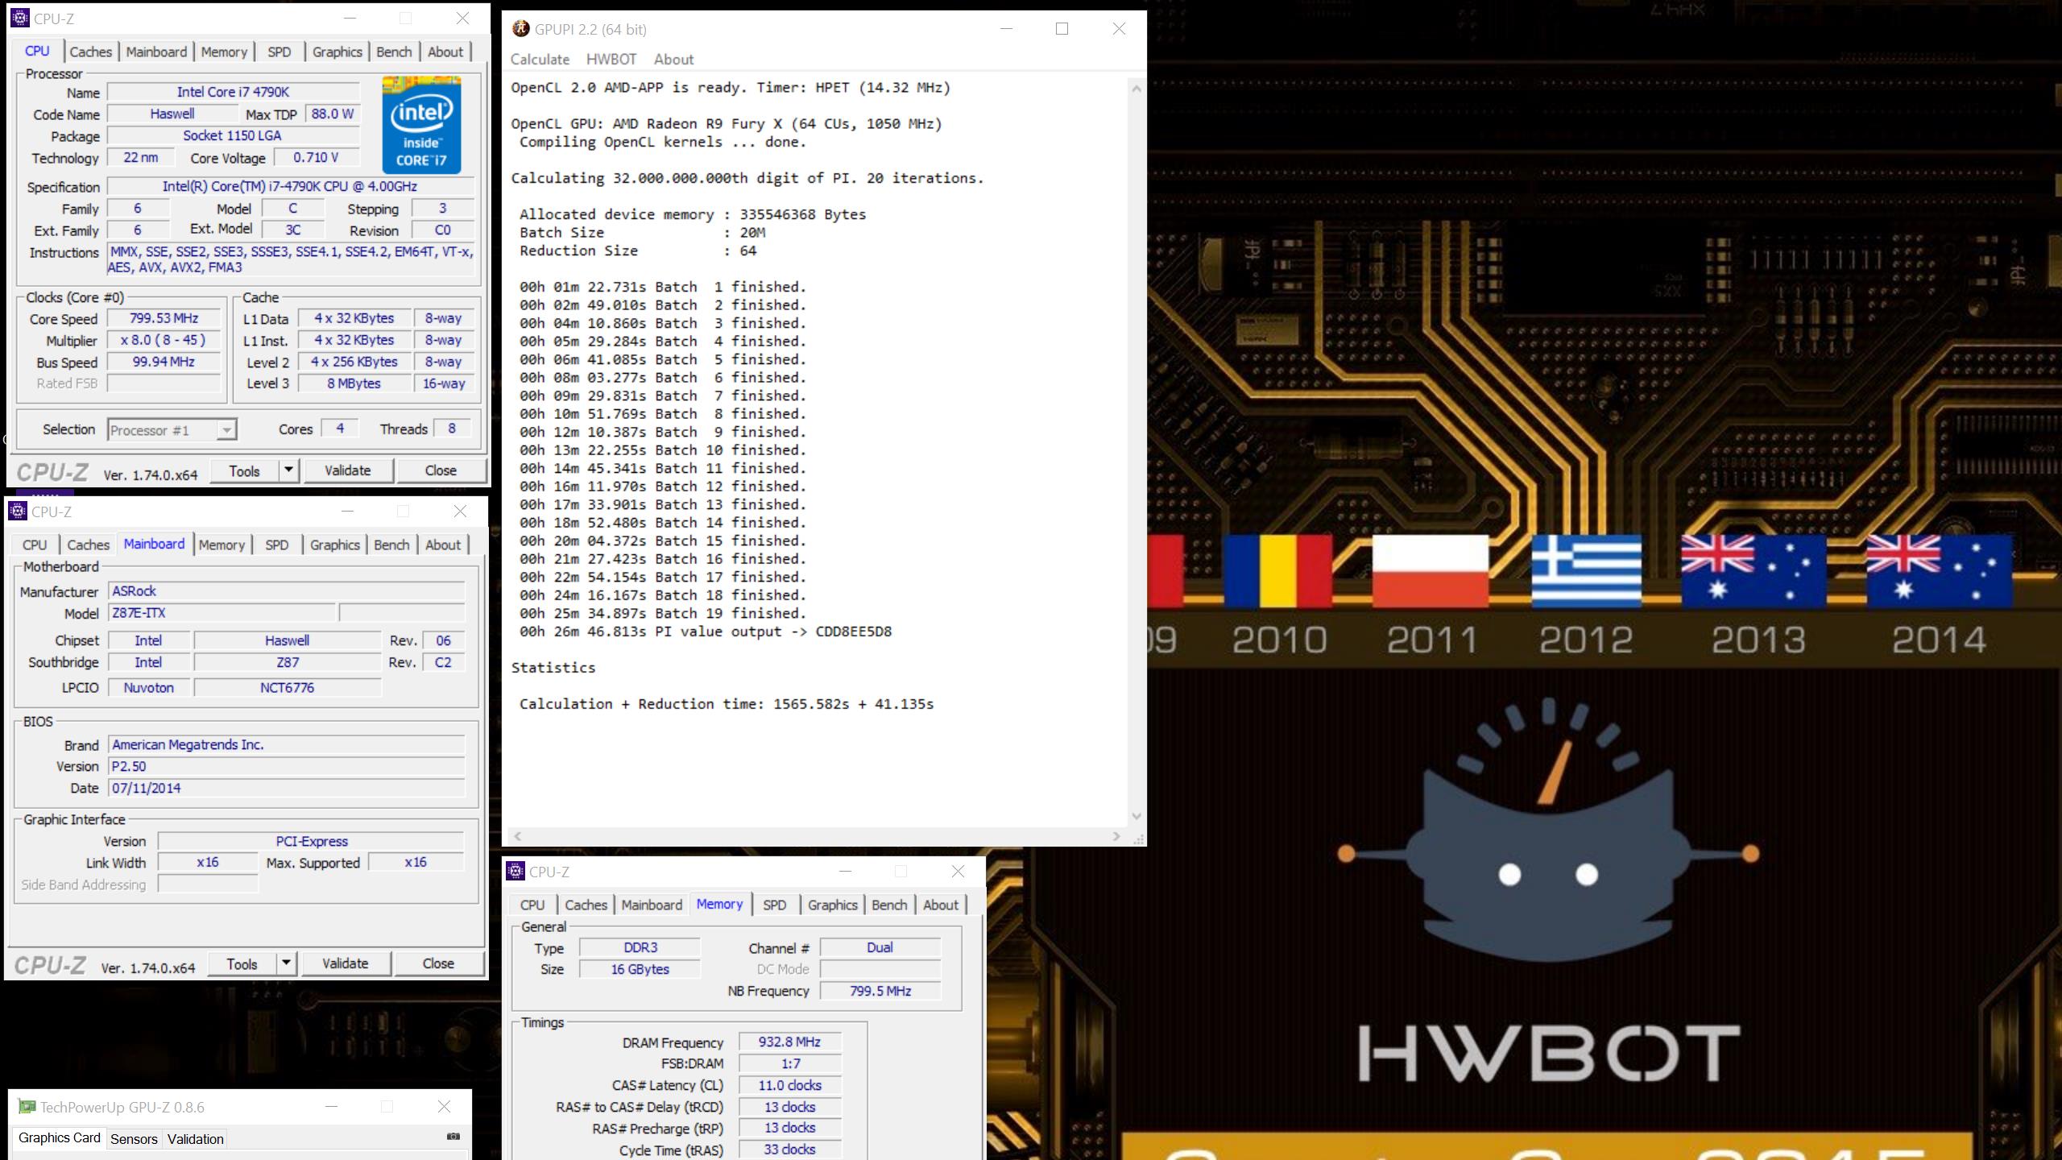The image size is (2062, 1160).
Task: Minimize the GPUPI window
Action: pyautogui.click(x=1006, y=29)
